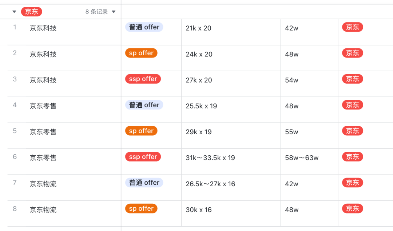Expand the sp offer cell in row 5

(x=141, y=131)
